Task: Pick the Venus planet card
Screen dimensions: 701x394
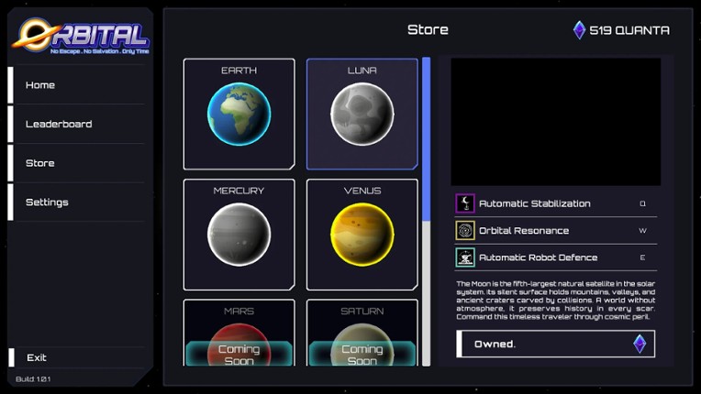Action: pos(362,235)
